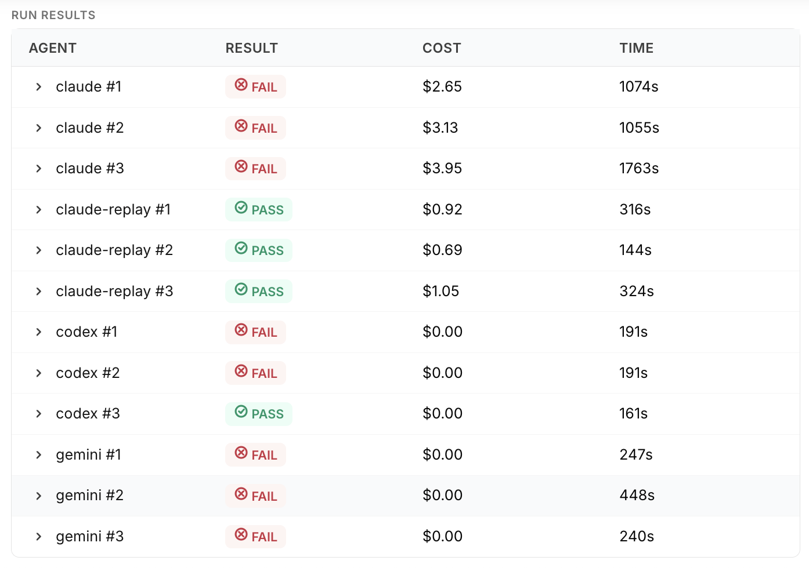Viewport: 809px width, 568px height.
Task: Click the 448s time value
Action: click(x=637, y=496)
